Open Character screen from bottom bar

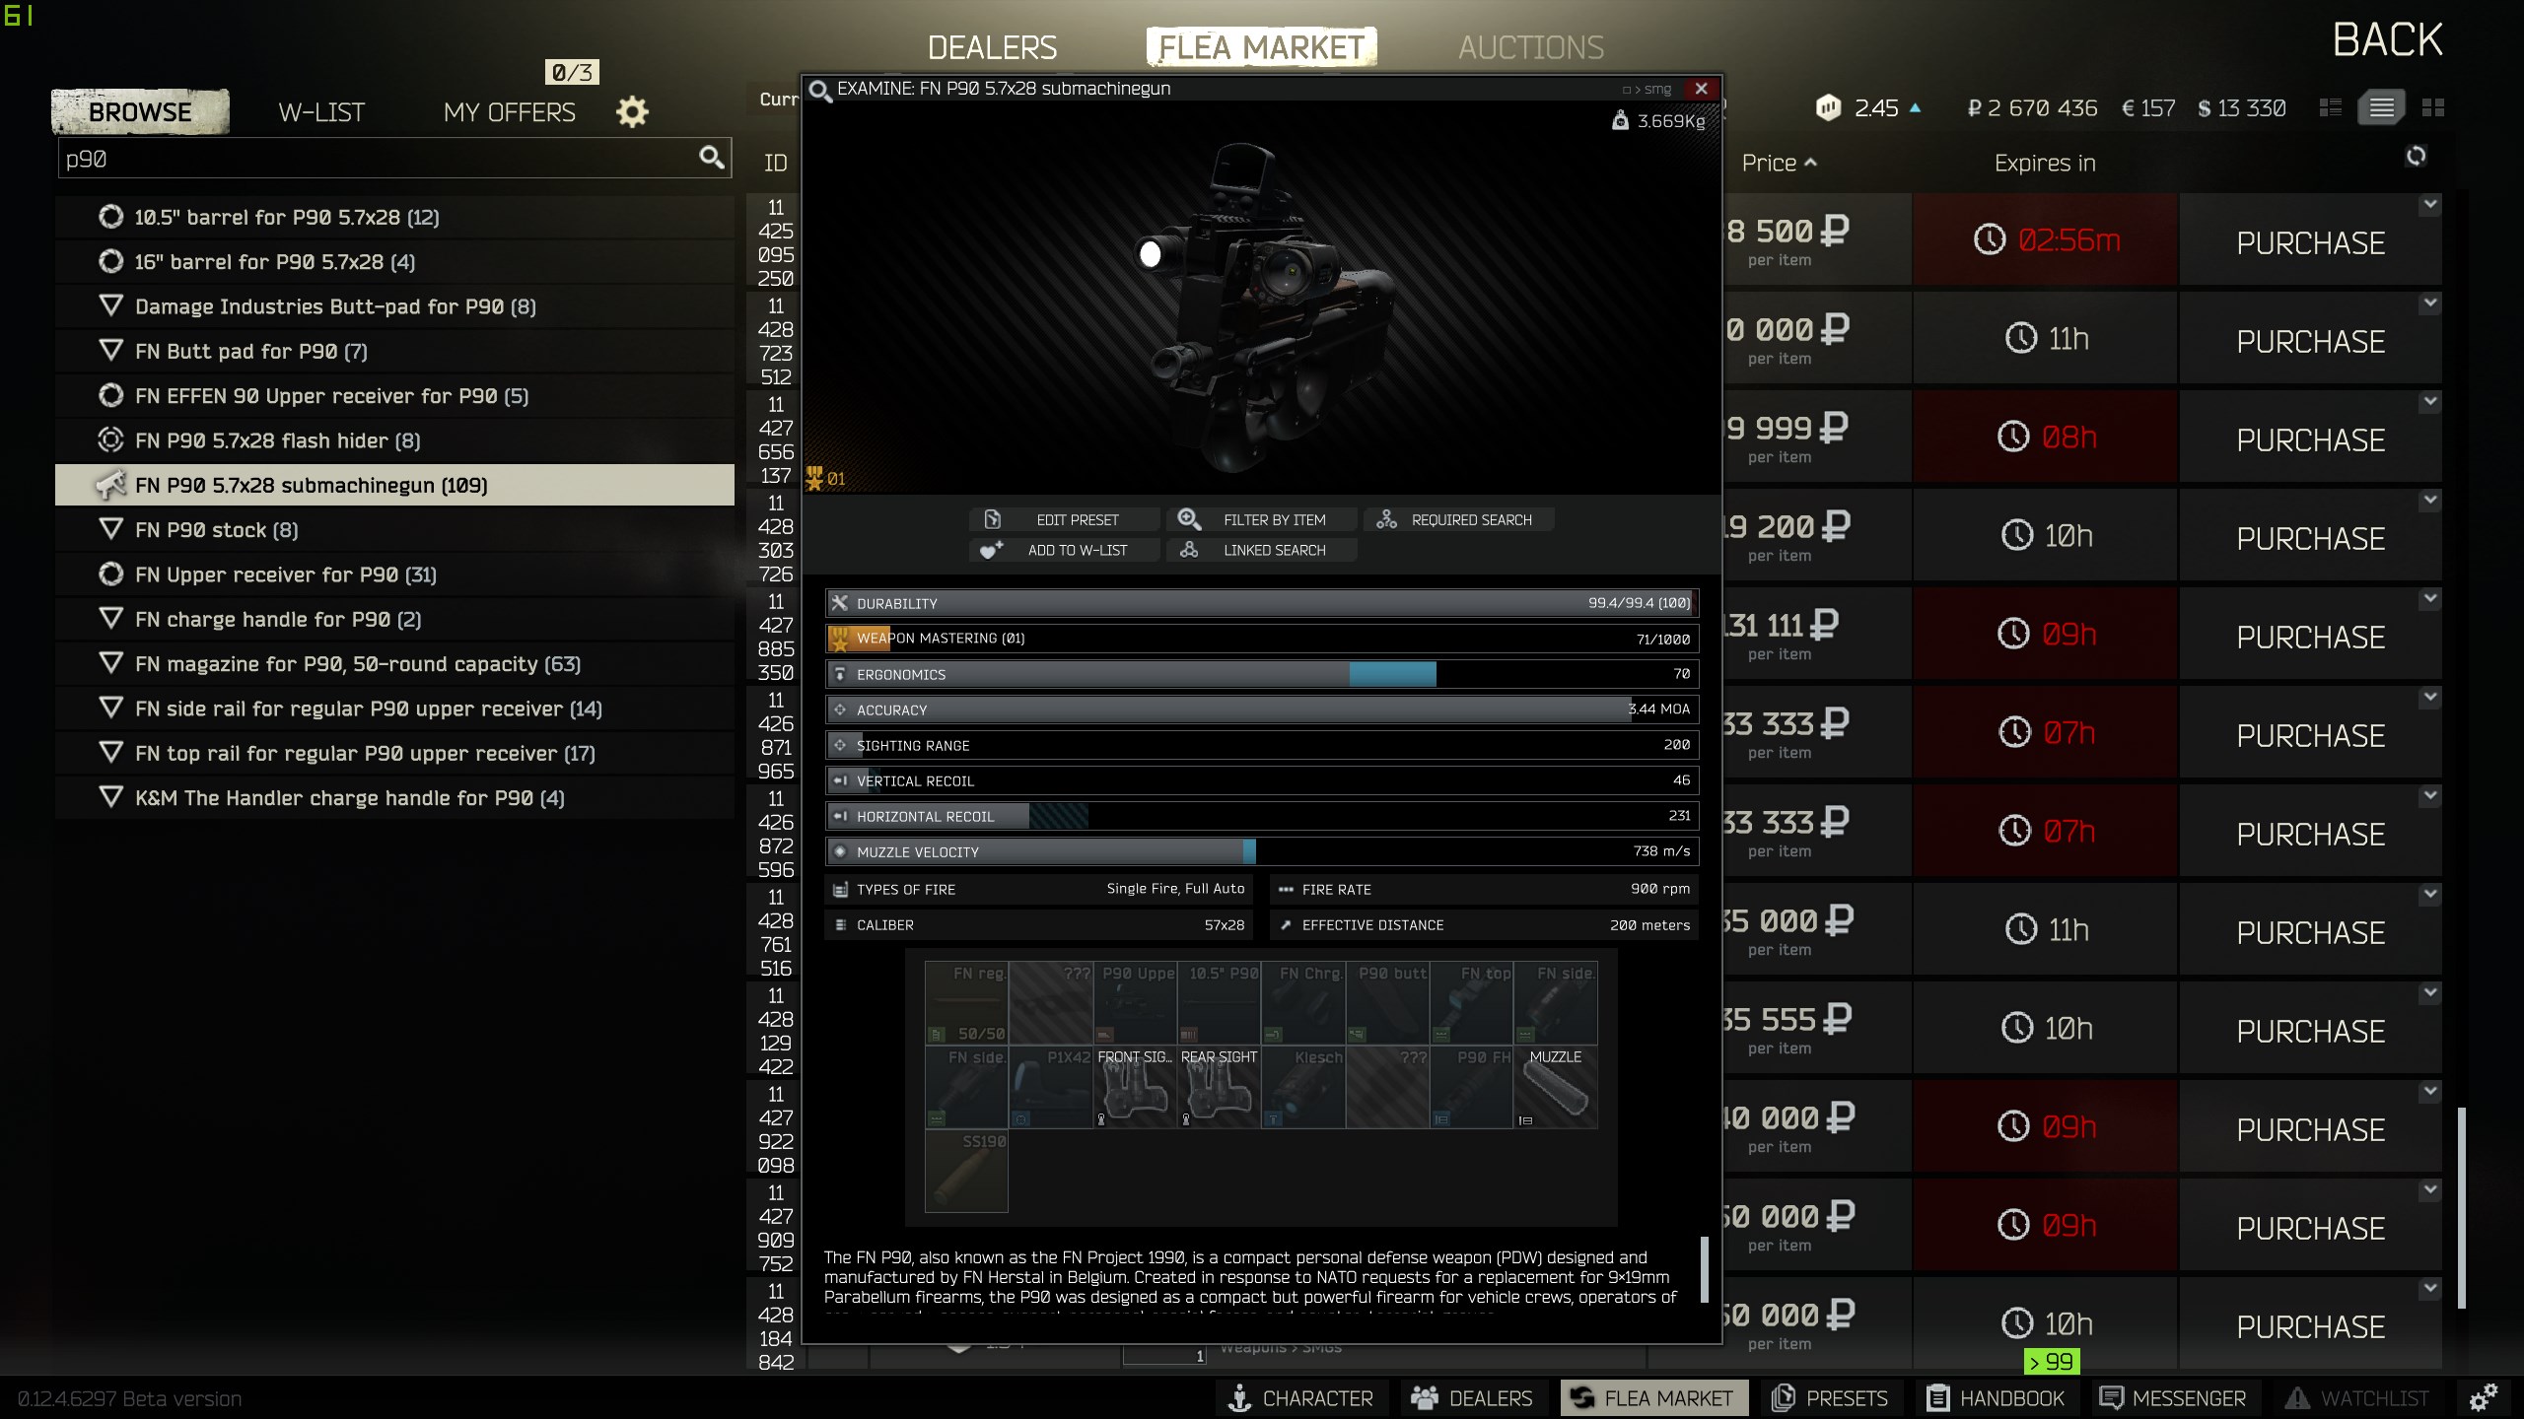pos(1299,1397)
